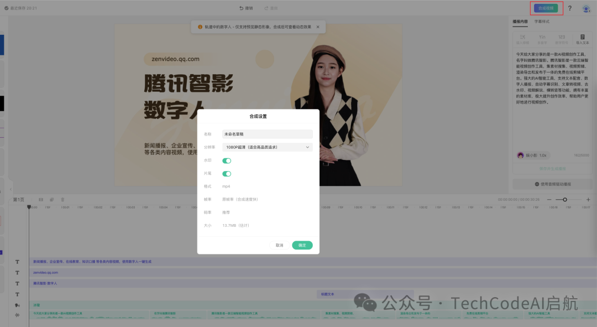Select the 腾讯智影 数字人 text clip in the timeline
The image size is (597, 327).
(x=313, y=283)
